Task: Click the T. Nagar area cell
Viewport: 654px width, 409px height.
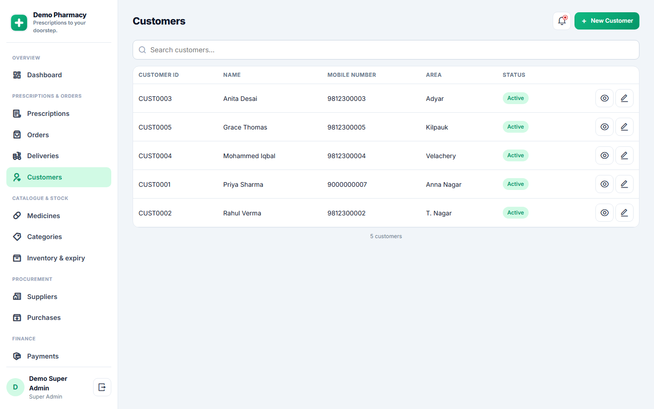Action: [439, 213]
